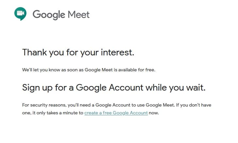This screenshot has height=143, width=238.
Task: Click "you'll need a Google Account" phrase
Action: (99, 105)
